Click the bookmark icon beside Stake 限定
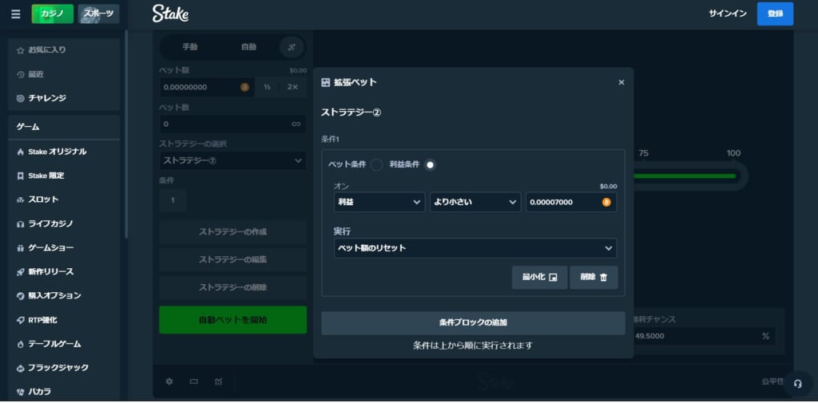 click(20, 176)
